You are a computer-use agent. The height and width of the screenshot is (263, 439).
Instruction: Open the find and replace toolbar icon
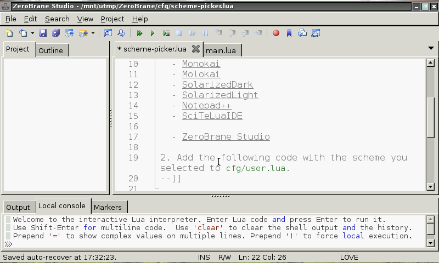tap(121, 33)
